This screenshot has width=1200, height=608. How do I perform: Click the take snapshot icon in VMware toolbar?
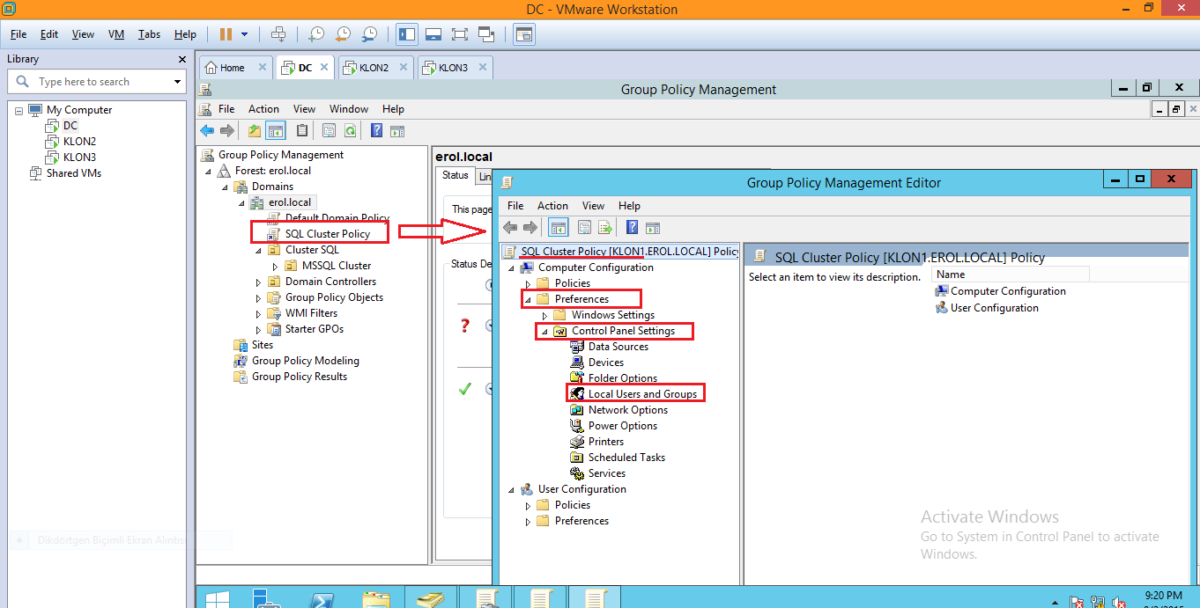click(315, 34)
